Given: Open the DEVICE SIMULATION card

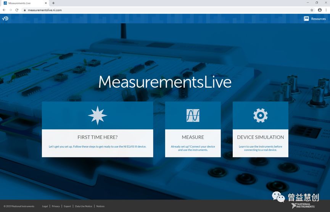Looking at the screenshot, I should click(x=260, y=129).
